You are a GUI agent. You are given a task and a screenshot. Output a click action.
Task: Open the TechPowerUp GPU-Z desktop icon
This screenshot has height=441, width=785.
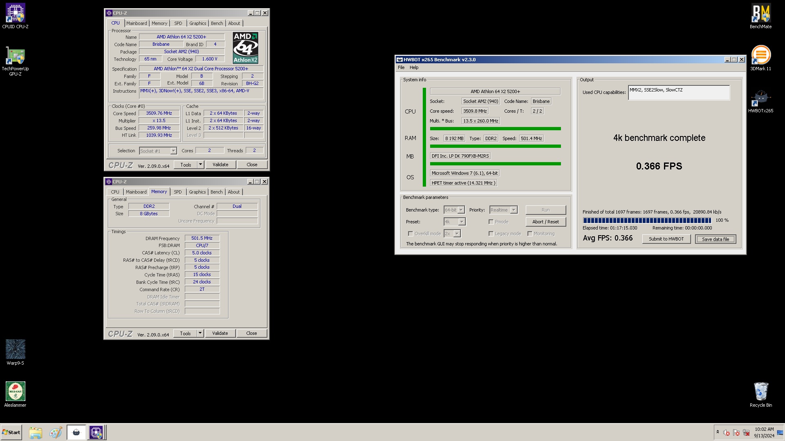[x=15, y=61]
